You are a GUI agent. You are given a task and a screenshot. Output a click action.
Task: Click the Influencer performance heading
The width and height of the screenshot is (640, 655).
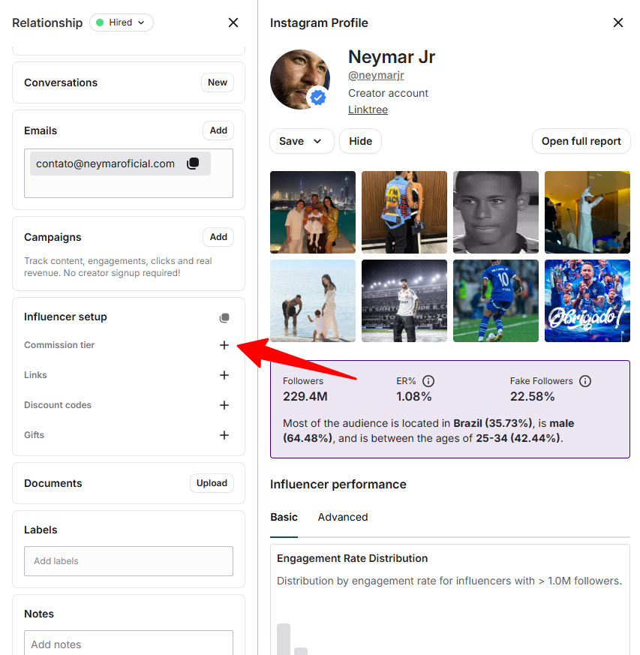(338, 485)
